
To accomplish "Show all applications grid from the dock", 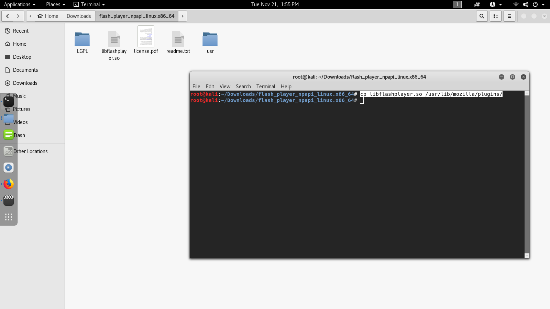I will coord(9,217).
